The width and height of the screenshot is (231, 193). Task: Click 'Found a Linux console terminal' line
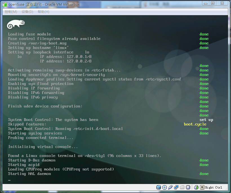click(85, 156)
